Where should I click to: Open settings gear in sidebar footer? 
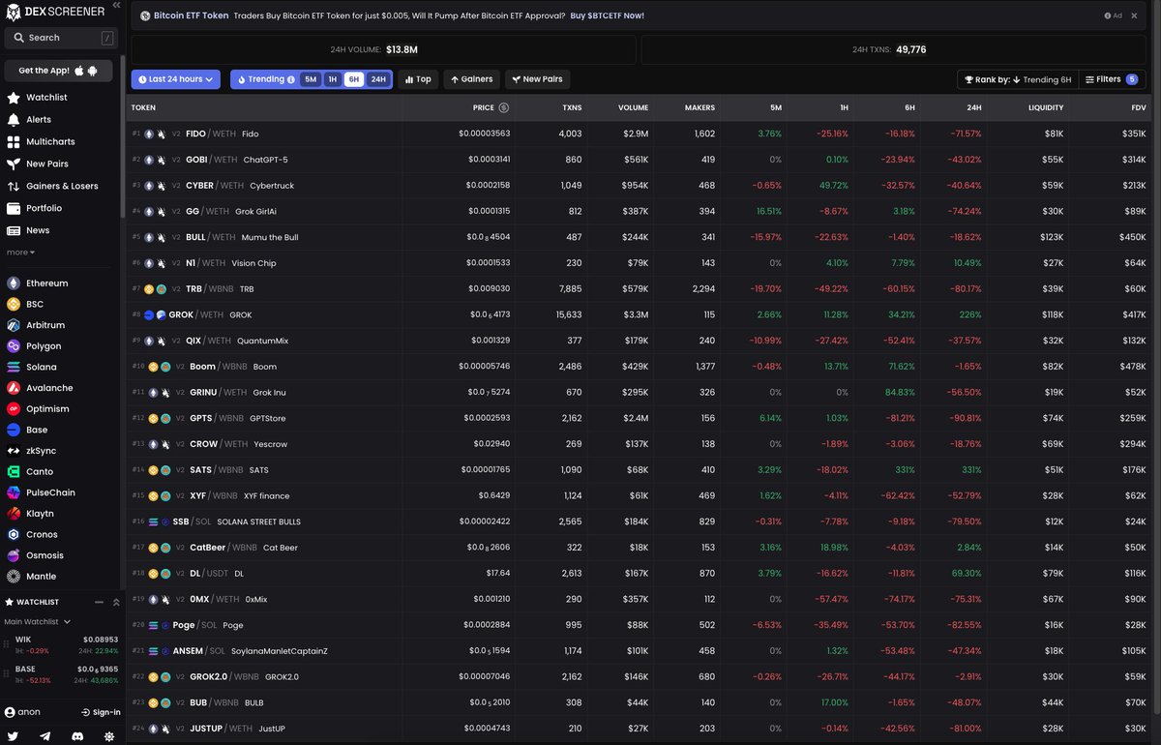coord(109,736)
